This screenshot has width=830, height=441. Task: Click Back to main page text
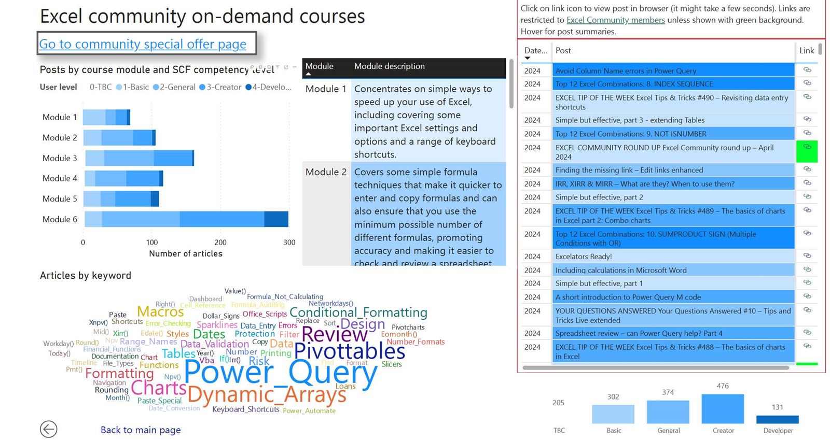click(x=141, y=430)
